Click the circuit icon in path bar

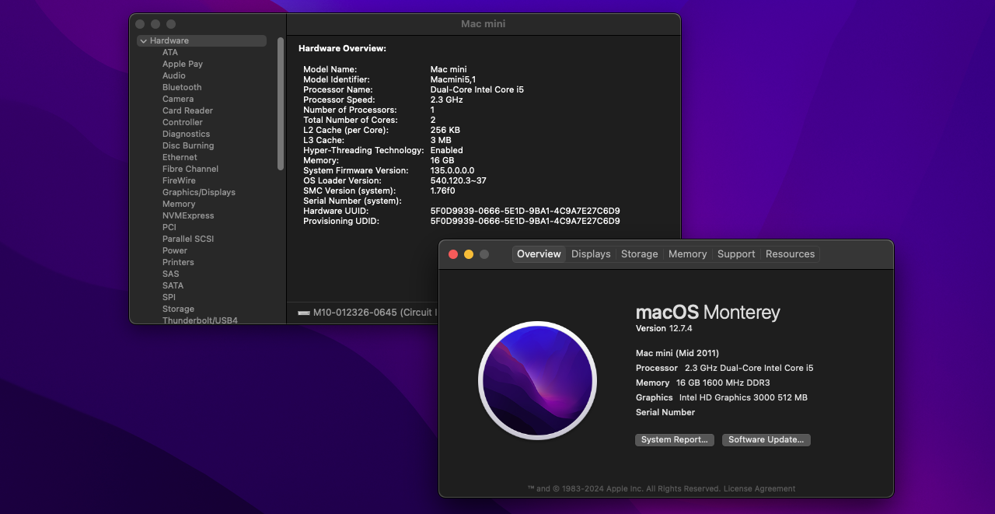pyautogui.click(x=304, y=313)
